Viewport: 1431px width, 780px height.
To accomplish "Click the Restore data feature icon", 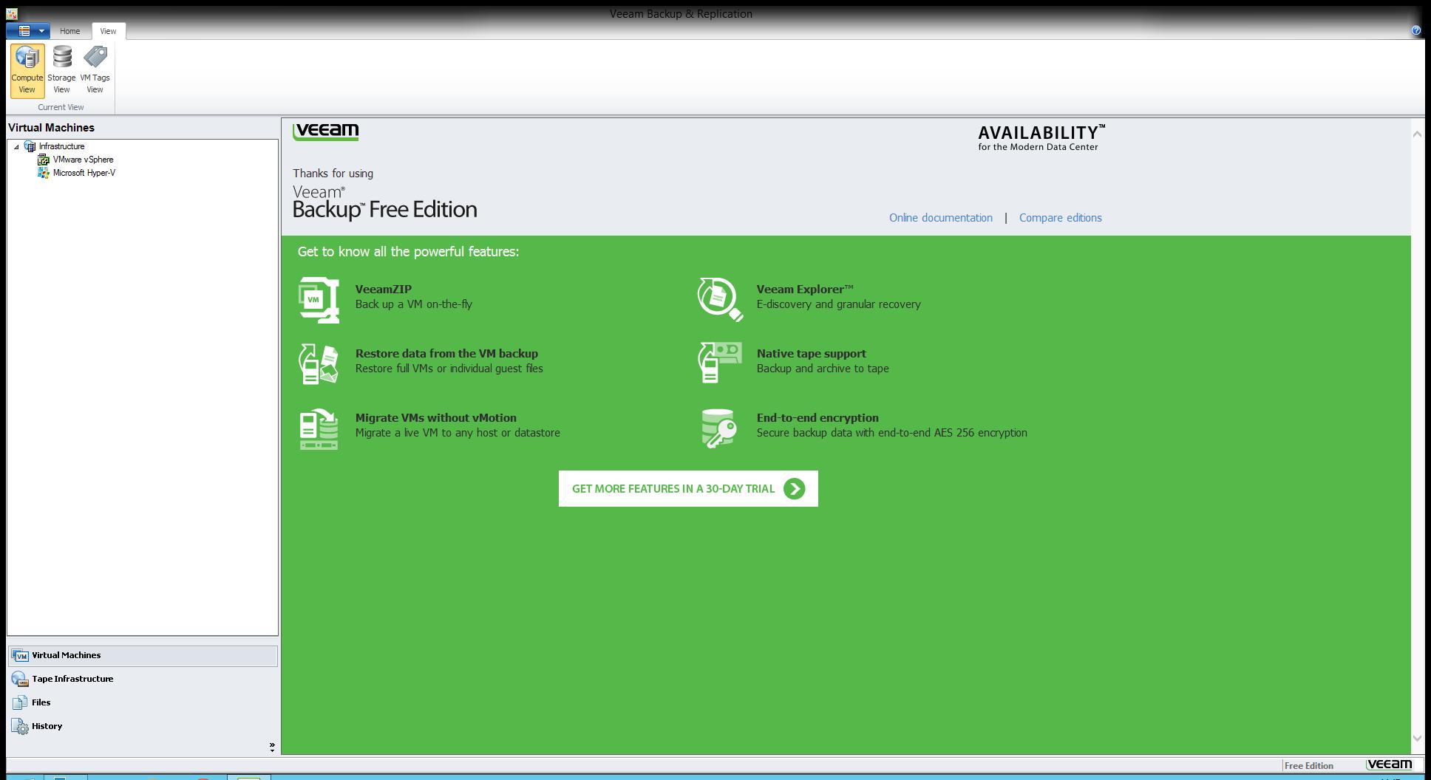I will click(x=319, y=363).
